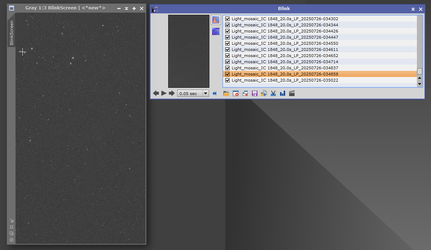Play the blink animation
431x250 pixels.
pyautogui.click(x=164, y=93)
